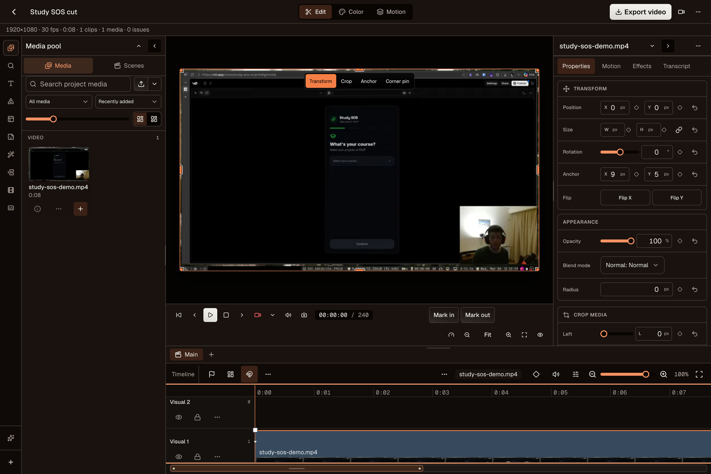The height and width of the screenshot is (474, 711).
Task: Enter fullscreen preview with the expand icon
Action: tap(524, 335)
